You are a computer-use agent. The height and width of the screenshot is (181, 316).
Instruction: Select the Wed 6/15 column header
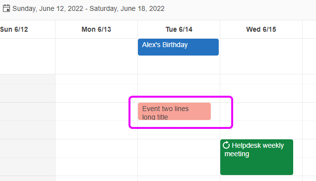click(261, 29)
